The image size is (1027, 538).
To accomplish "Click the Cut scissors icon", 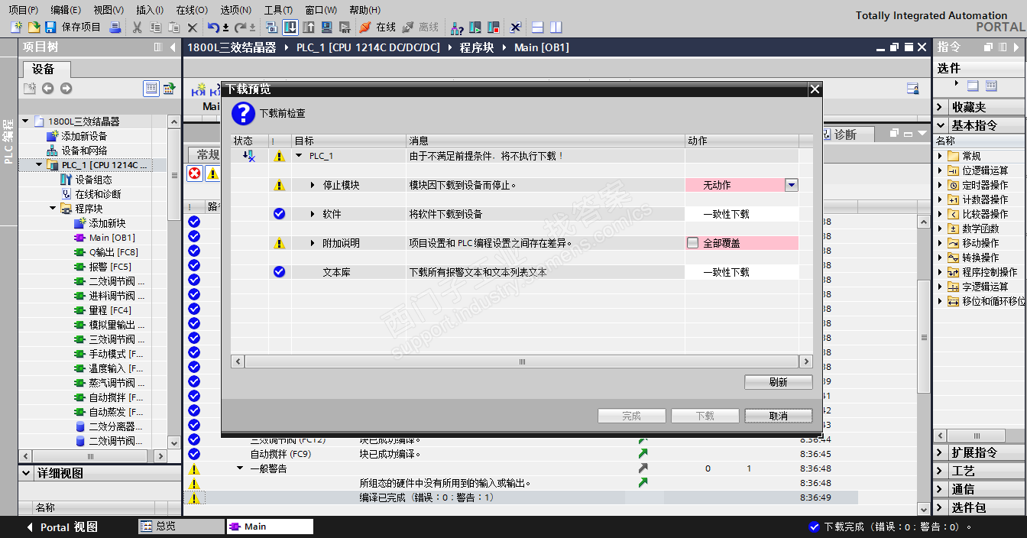I will [137, 28].
